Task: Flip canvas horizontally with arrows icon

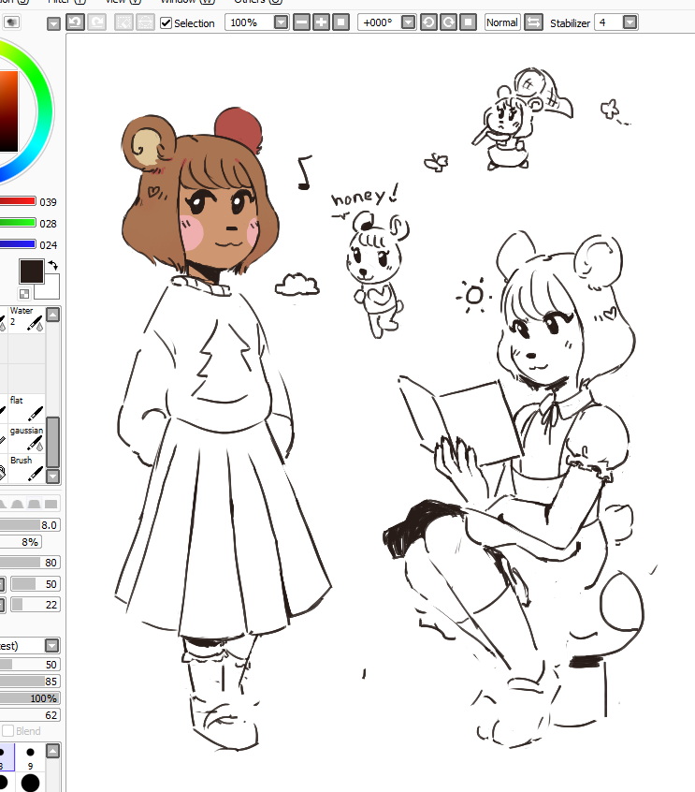Action: click(x=533, y=22)
